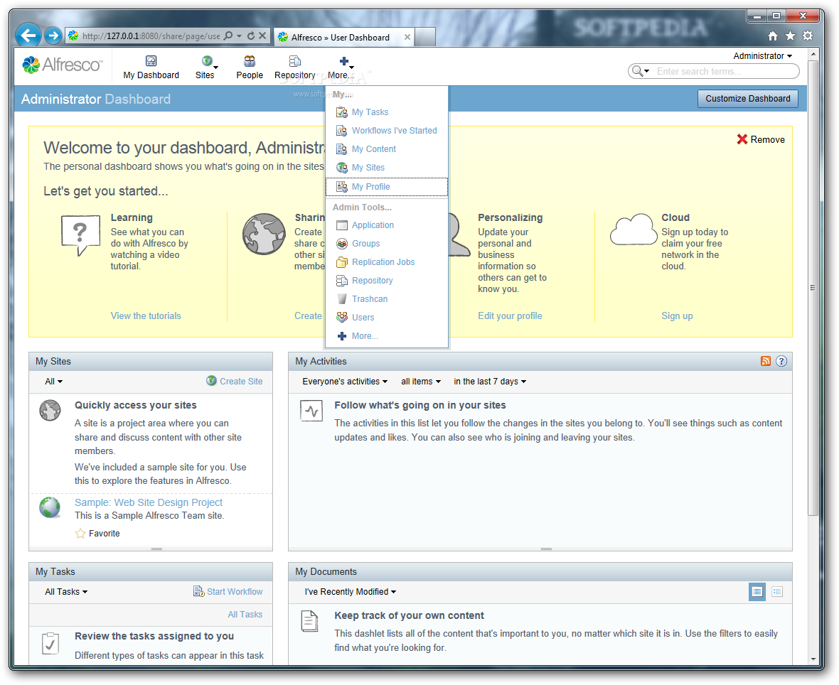Expand the search options magnifier dropdown
Image resolution: width=839 pixels, height=685 pixels.
pyautogui.click(x=640, y=71)
